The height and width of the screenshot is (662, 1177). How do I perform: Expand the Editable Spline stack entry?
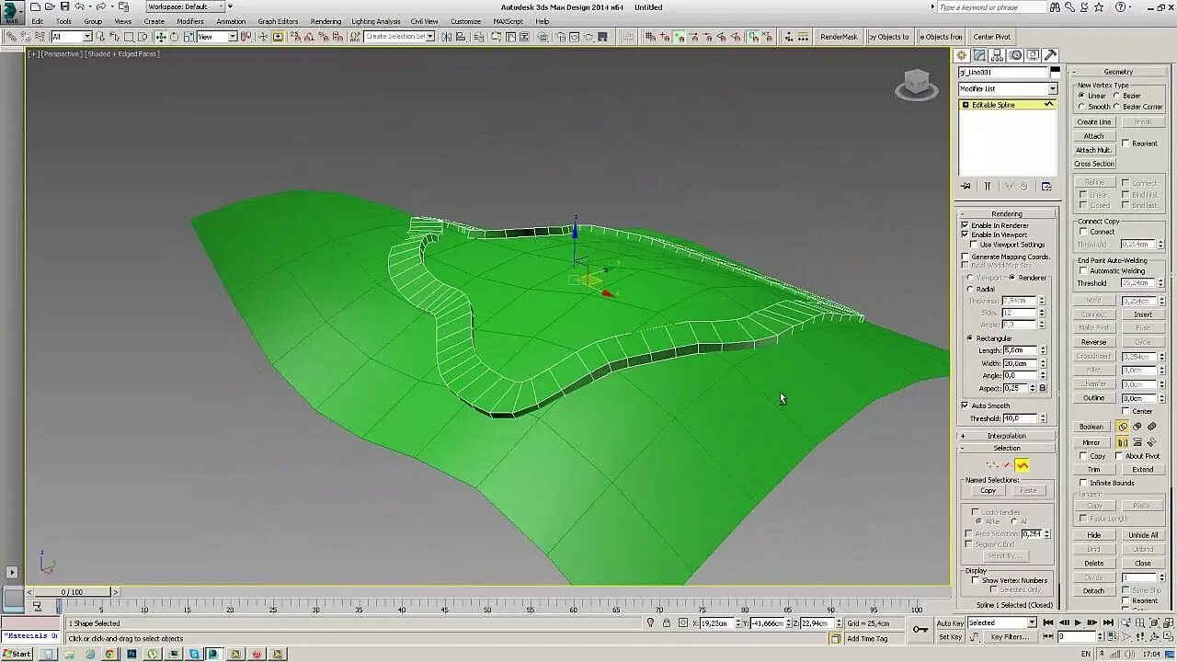click(966, 105)
